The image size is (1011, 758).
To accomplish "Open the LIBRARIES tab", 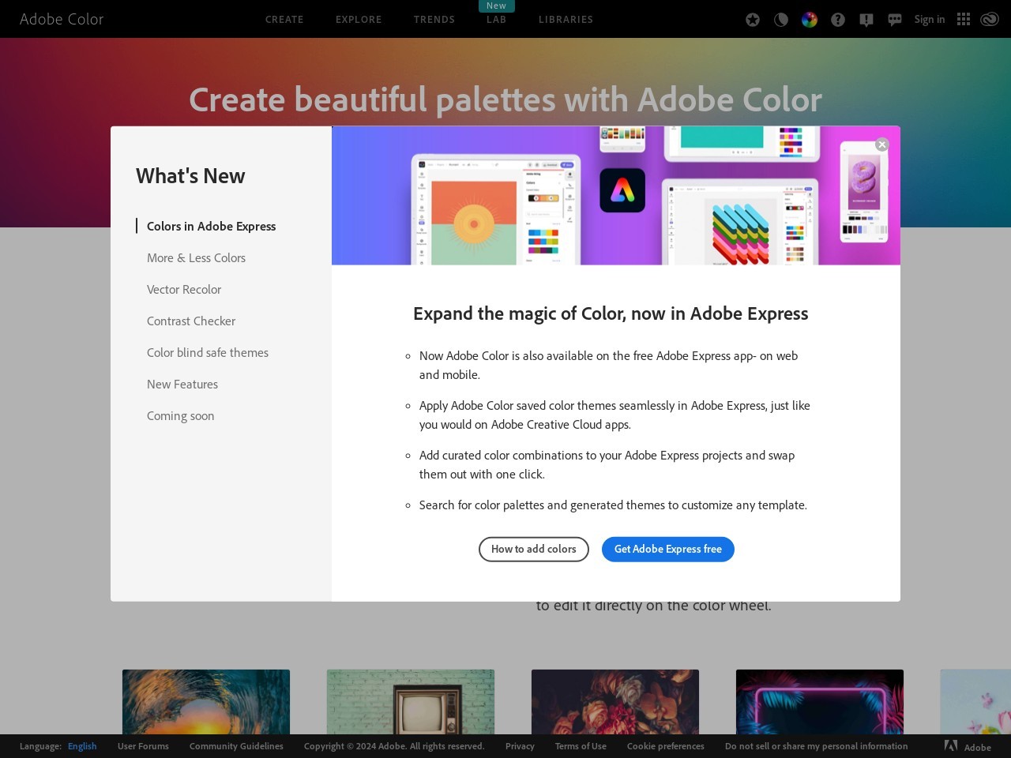I will point(566,19).
